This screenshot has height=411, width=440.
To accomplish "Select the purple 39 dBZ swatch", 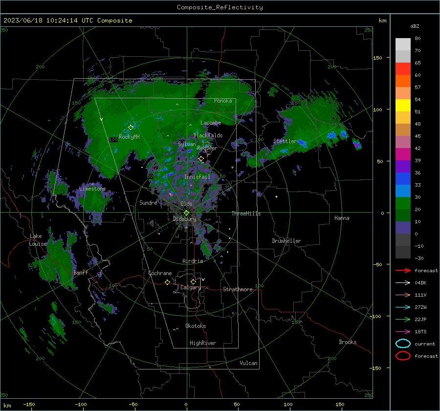I will click(403, 166).
